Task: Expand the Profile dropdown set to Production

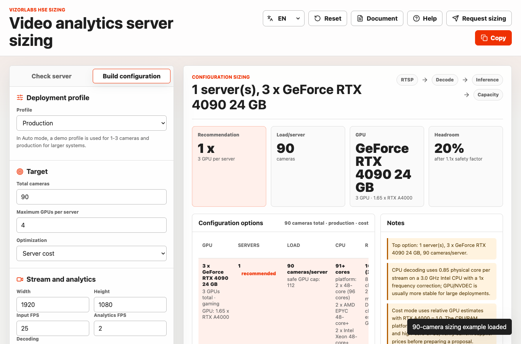Action: 92,123
